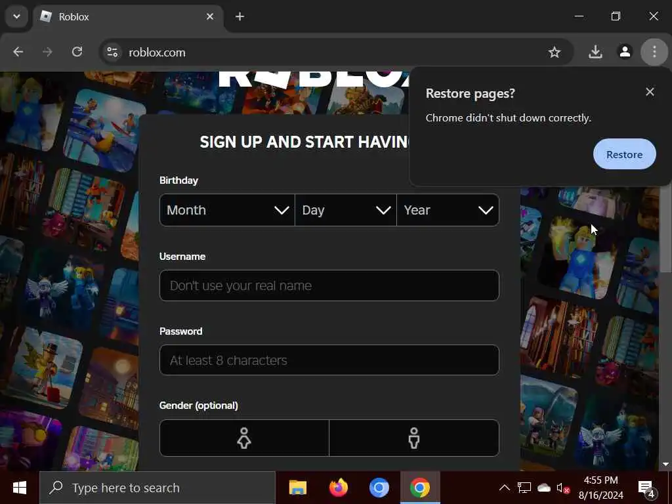Show hidden system tray icons
This screenshot has height=504, width=672.
tap(505, 488)
